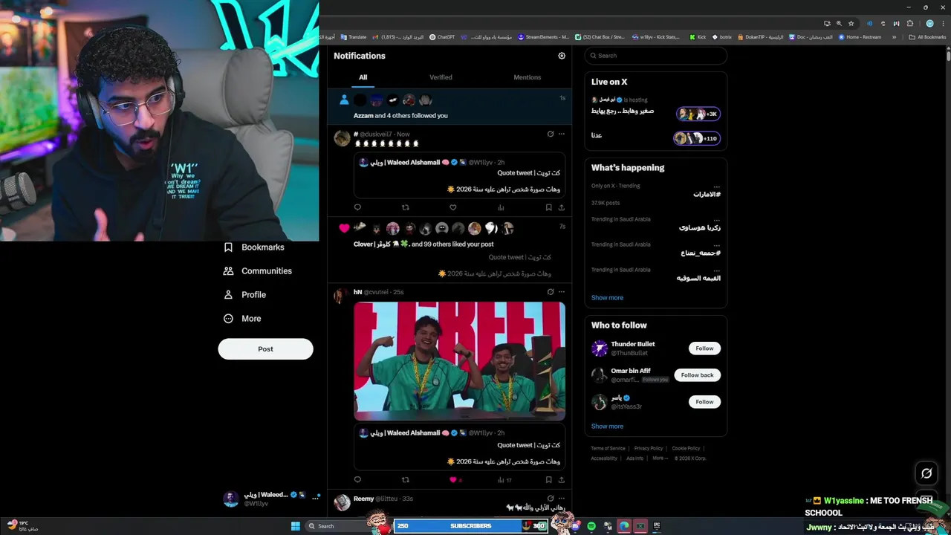
Task: Open Terms of Service link
Action: (608, 449)
